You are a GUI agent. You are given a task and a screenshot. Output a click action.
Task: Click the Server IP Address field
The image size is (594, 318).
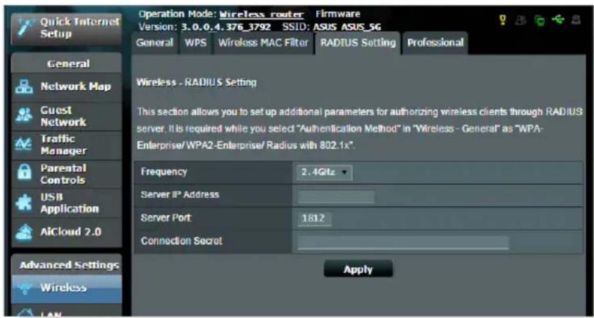coord(336,196)
